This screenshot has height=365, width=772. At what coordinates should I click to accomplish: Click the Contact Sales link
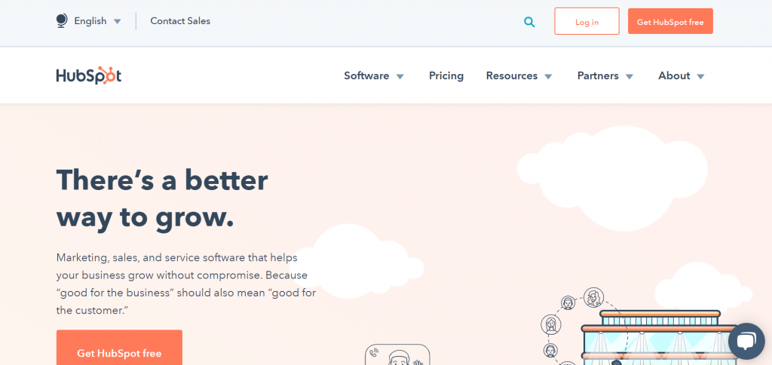(x=180, y=21)
